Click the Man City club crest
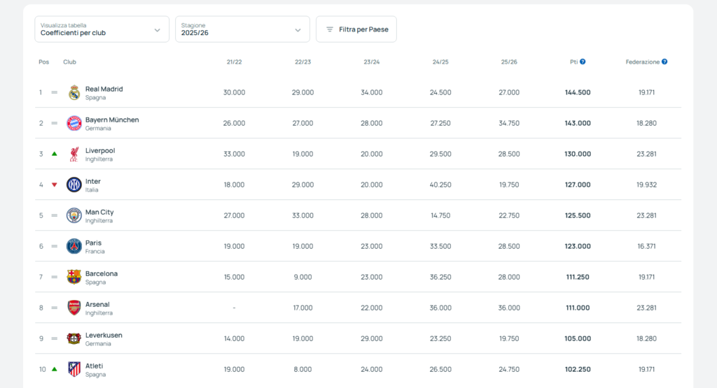 click(x=74, y=215)
